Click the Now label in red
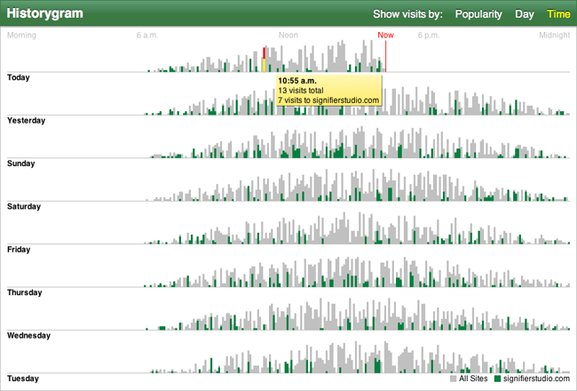This screenshot has height=391, width=577. point(385,35)
